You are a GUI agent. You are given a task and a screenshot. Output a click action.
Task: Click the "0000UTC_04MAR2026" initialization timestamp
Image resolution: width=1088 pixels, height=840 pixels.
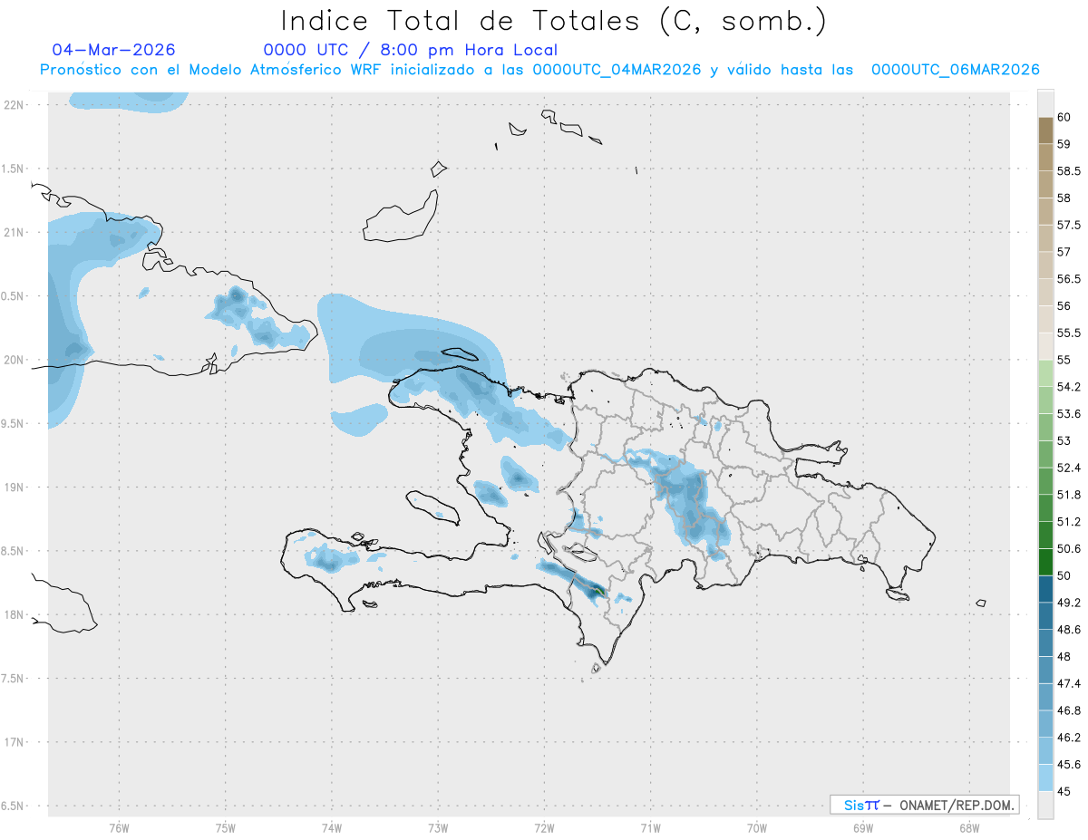pos(617,70)
